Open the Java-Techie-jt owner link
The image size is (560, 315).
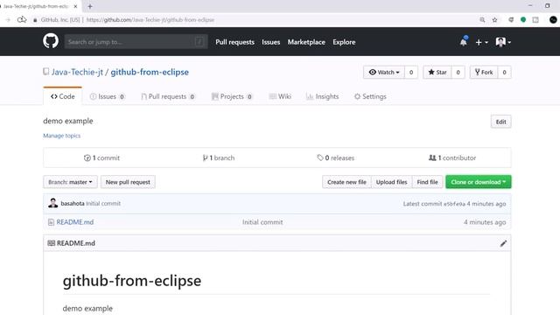[x=77, y=72]
